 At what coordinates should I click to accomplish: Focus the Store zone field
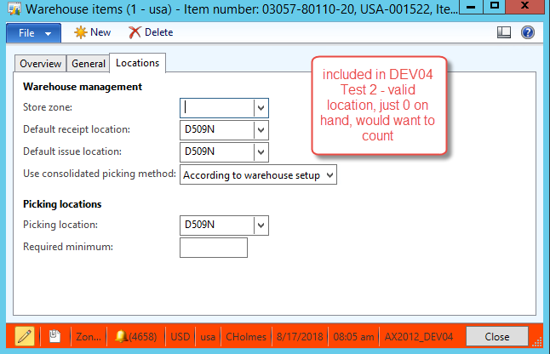point(217,108)
